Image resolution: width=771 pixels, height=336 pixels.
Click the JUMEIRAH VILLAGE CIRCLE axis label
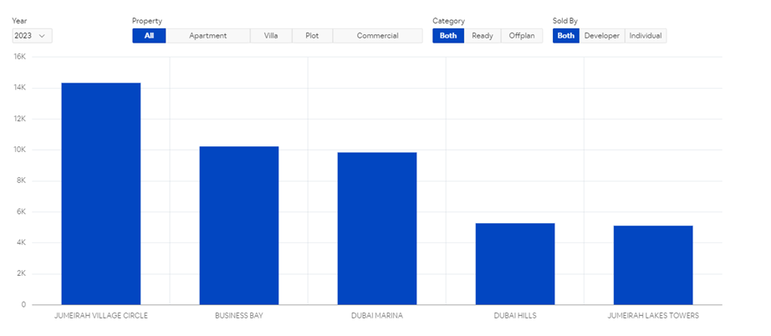(101, 316)
